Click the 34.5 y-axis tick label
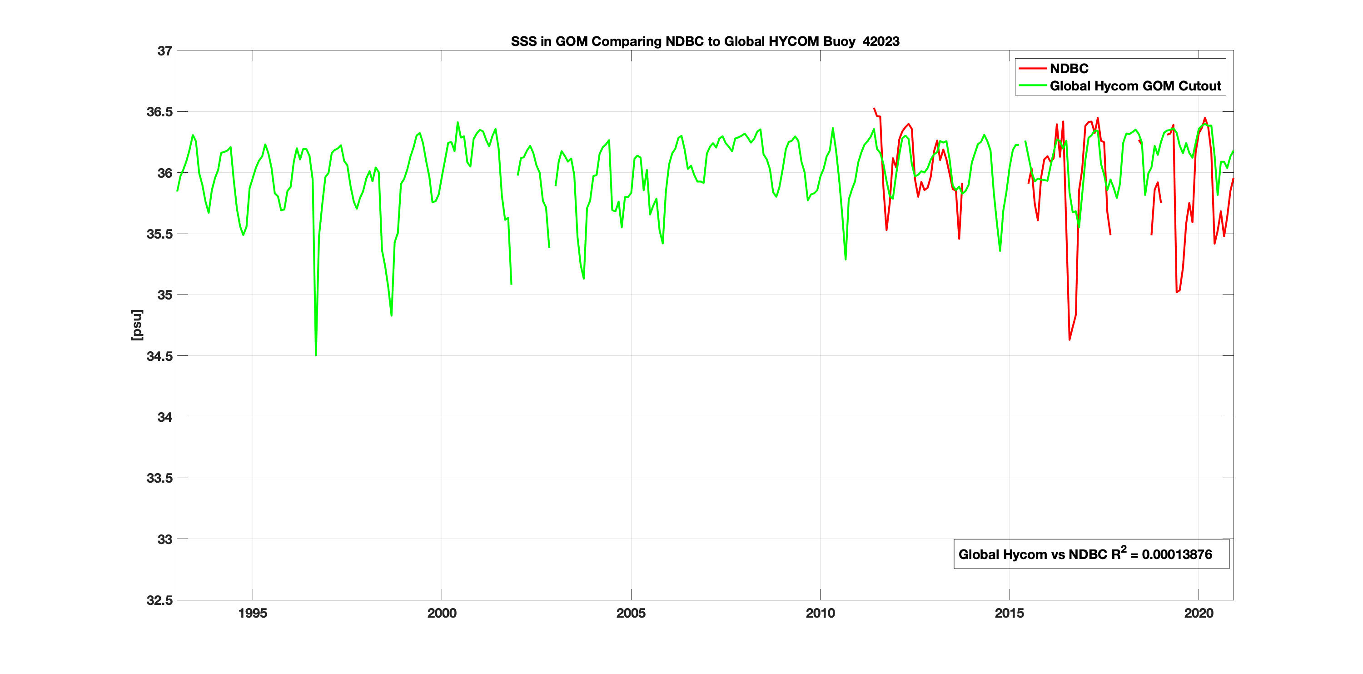The height and width of the screenshot is (674, 1363). (x=160, y=356)
